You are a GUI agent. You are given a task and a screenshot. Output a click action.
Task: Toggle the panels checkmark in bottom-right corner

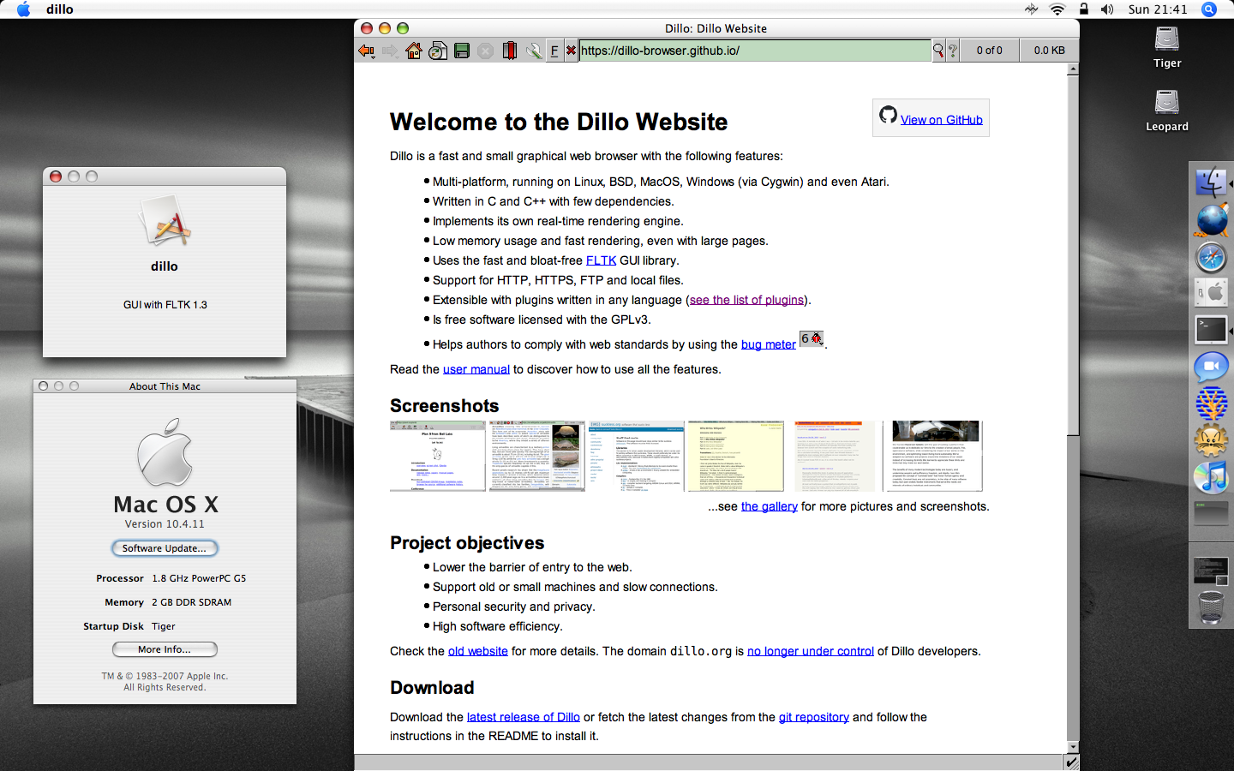(x=1070, y=762)
